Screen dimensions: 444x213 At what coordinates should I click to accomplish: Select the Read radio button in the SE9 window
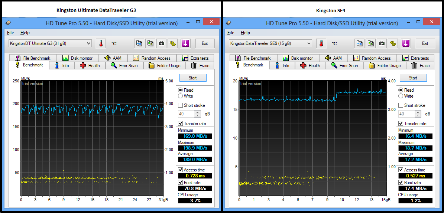401,90
